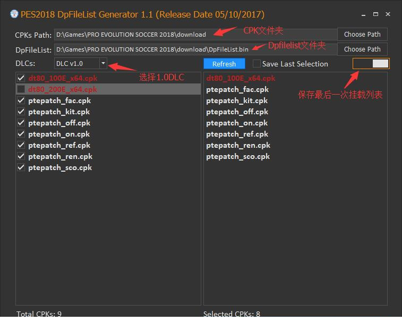Uncheck dt80_100E_x64.cpk checkbox

(x=21, y=78)
